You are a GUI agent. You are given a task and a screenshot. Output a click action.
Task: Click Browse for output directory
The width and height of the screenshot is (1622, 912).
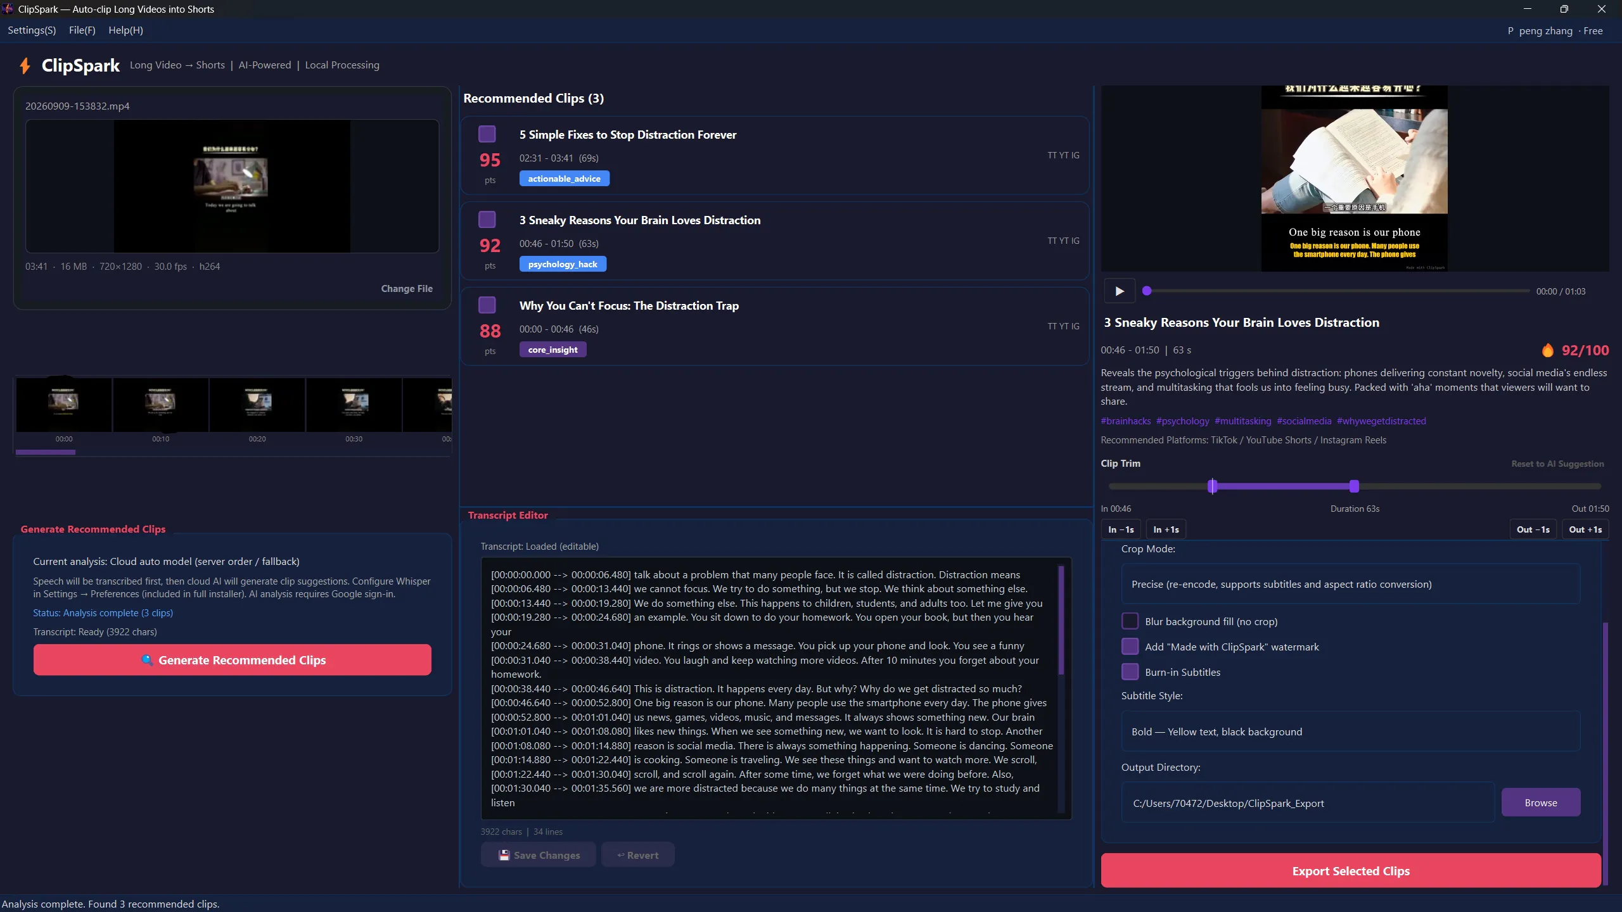pyautogui.click(x=1541, y=802)
